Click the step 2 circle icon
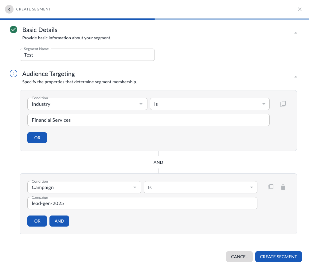The height and width of the screenshot is (265, 309). 14,73
